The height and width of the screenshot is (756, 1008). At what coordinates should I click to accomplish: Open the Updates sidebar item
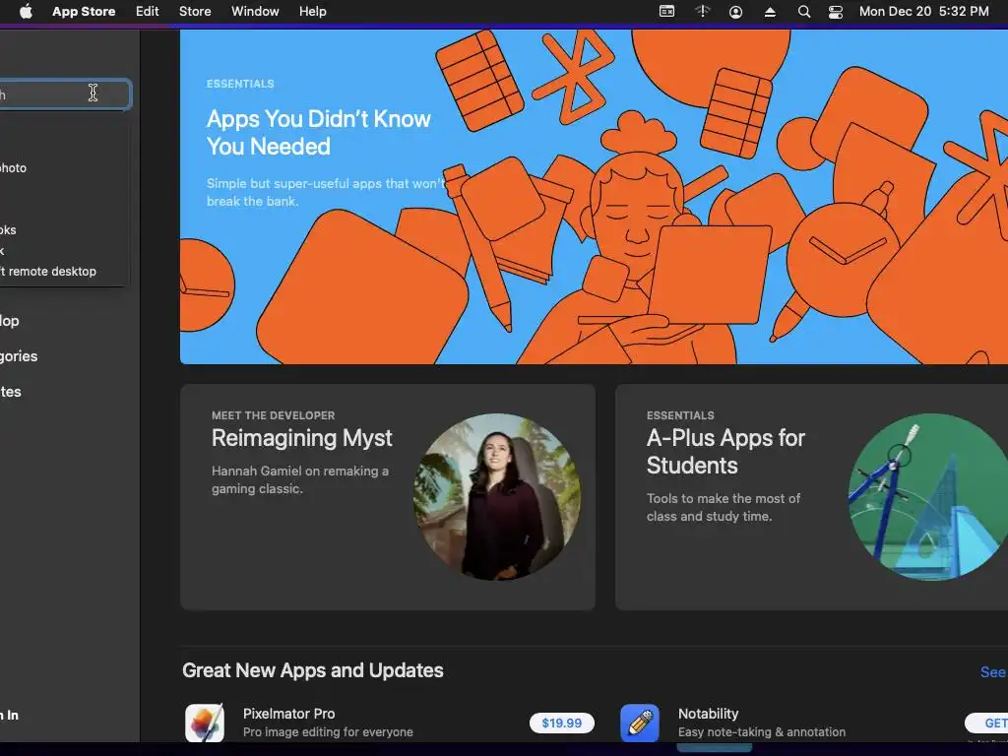[x=11, y=392]
